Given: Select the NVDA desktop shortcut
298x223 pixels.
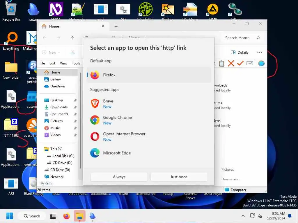Looking at the screenshot, I should pos(56,11).
